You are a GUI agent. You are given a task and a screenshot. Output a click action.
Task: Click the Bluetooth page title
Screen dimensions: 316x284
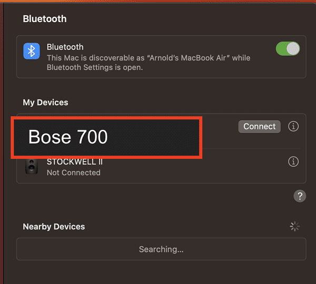coord(45,19)
